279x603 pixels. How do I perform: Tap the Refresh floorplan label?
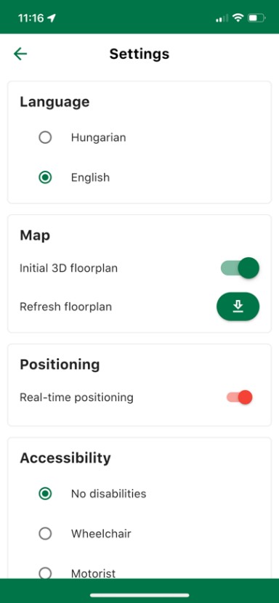[x=66, y=307]
